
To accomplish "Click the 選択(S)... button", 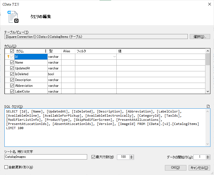I will (200, 37).
